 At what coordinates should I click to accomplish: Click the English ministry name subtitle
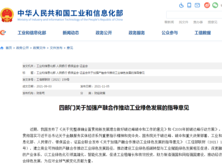tap(70, 20)
